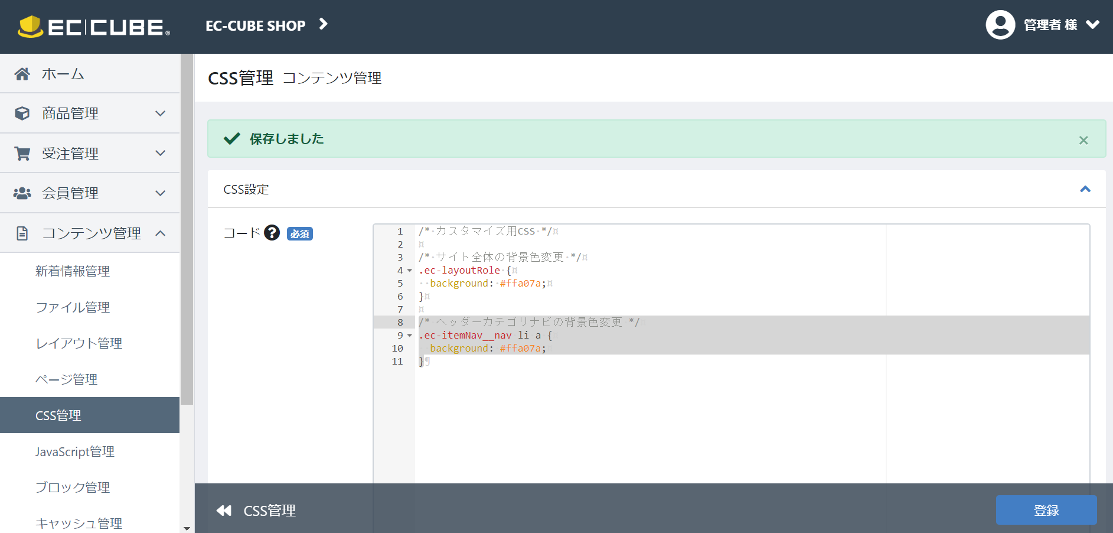
Task: Click the admin user avatar icon
Action: pyautogui.click(x=1000, y=25)
